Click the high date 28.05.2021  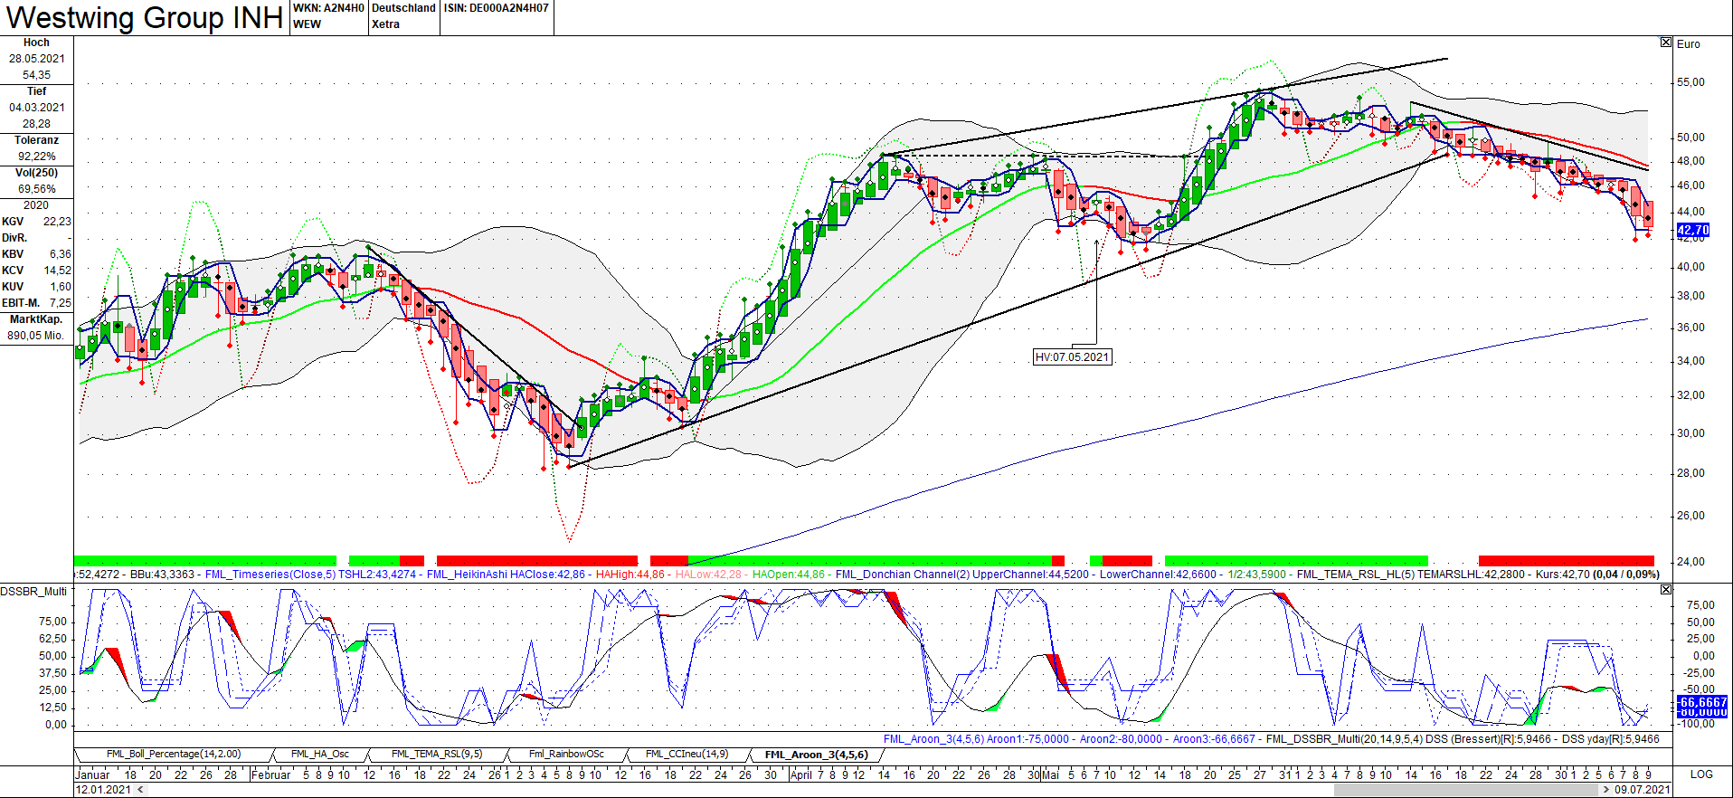tap(37, 59)
